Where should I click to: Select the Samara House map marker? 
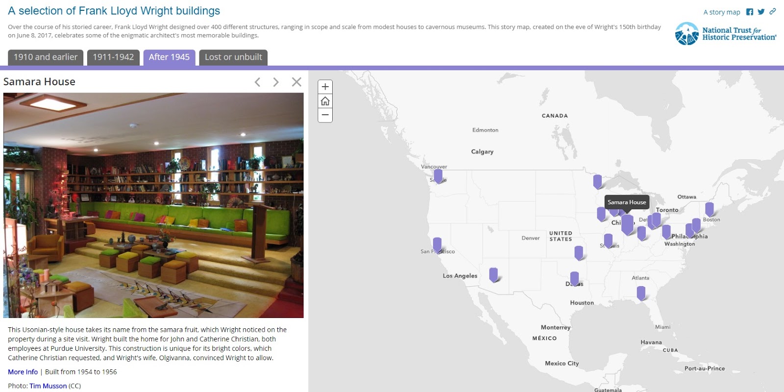(627, 223)
